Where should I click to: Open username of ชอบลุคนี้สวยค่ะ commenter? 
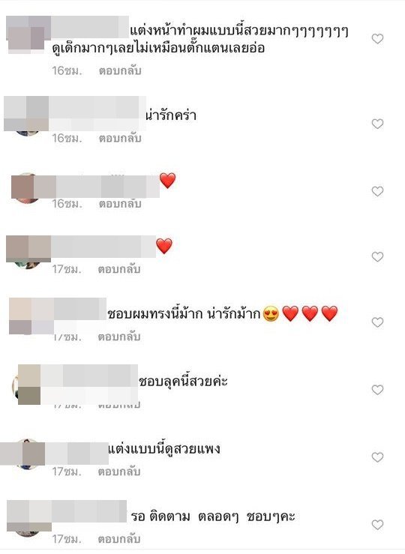pos(89,381)
